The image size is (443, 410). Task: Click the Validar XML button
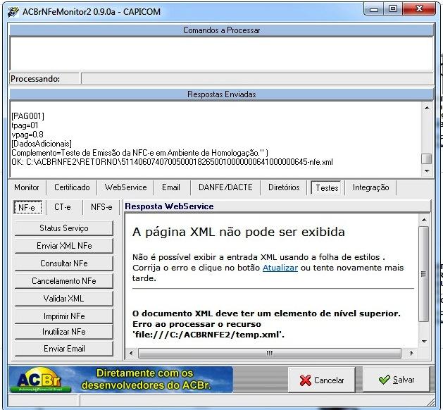[x=64, y=299]
